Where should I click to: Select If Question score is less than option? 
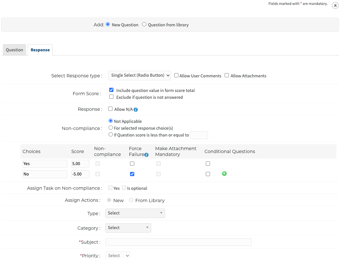pyautogui.click(x=111, y=135)
